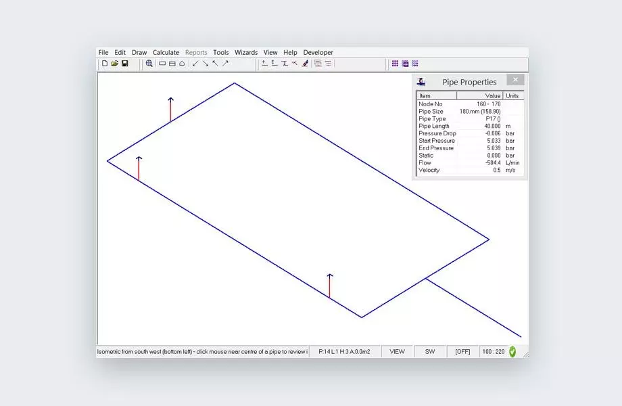Toggle the SW direction status panel

(x=430, y=352)
